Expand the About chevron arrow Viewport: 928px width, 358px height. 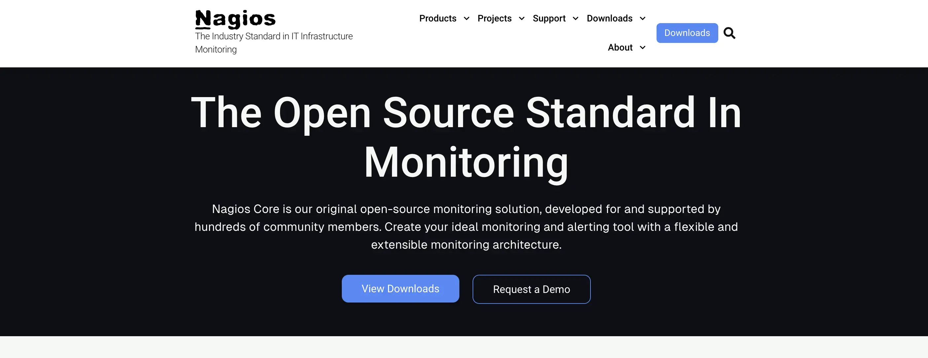(x=643, y=48)
